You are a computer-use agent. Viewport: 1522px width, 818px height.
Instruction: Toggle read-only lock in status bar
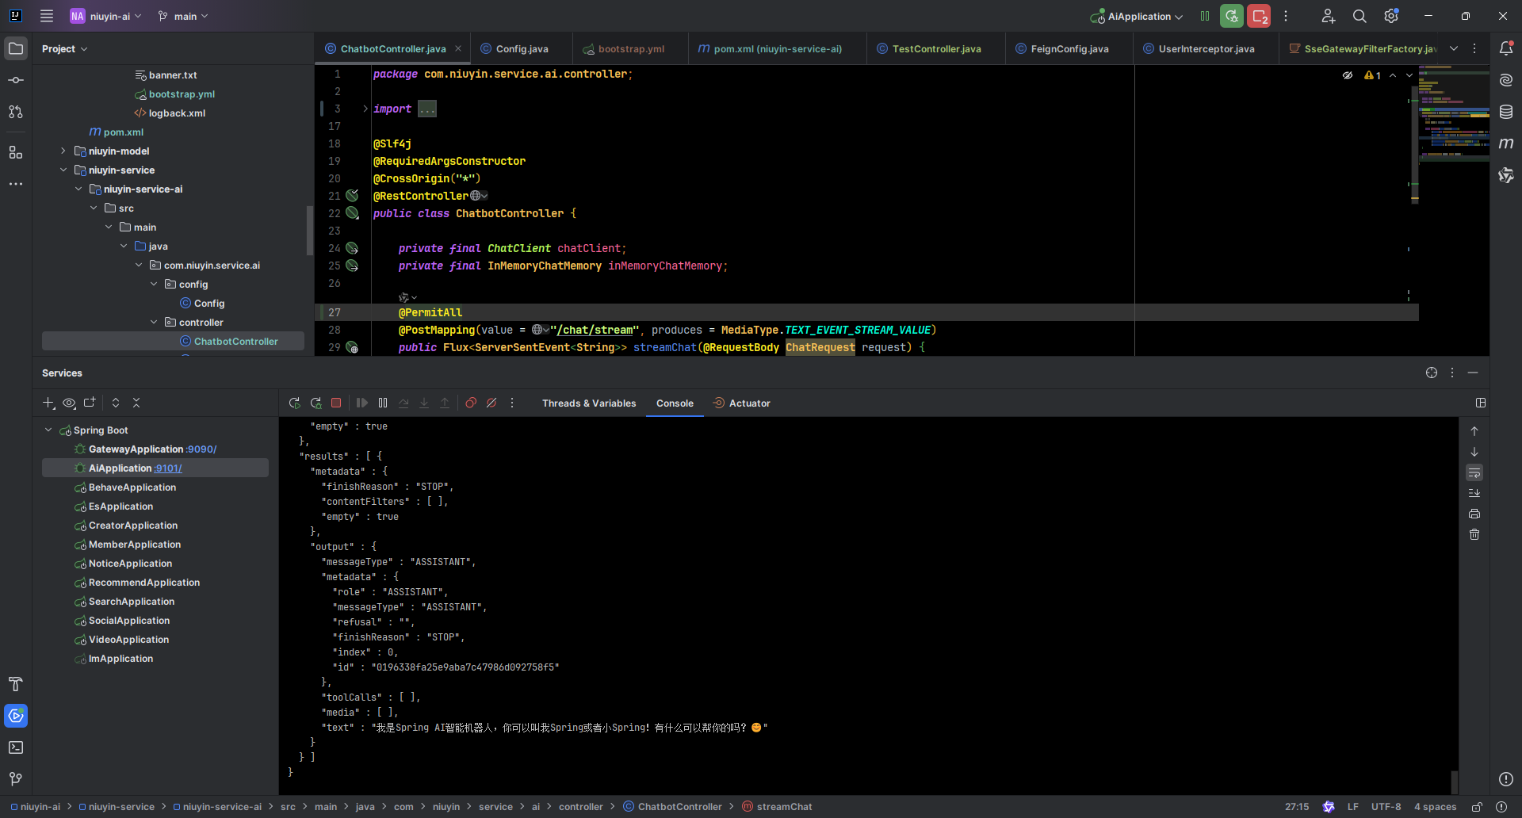click(1477, 807)
